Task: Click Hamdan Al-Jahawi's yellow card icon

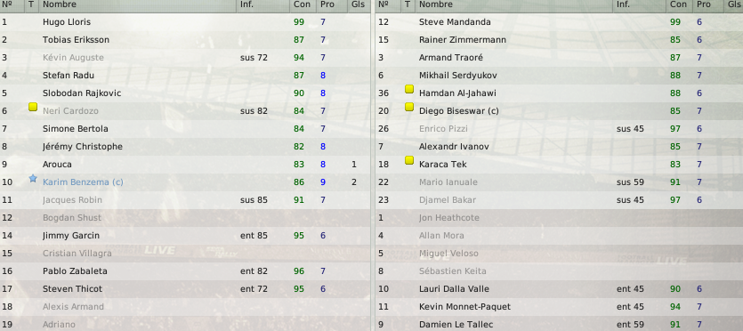Action: click(409, 90)
